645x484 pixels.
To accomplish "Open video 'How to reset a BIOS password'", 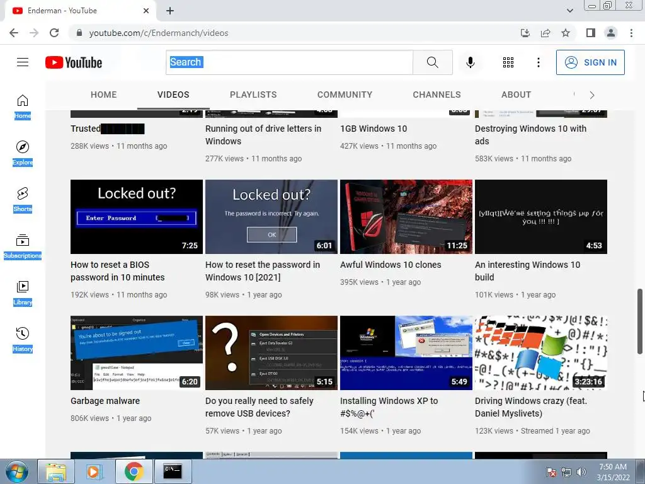I will (118, 271).
